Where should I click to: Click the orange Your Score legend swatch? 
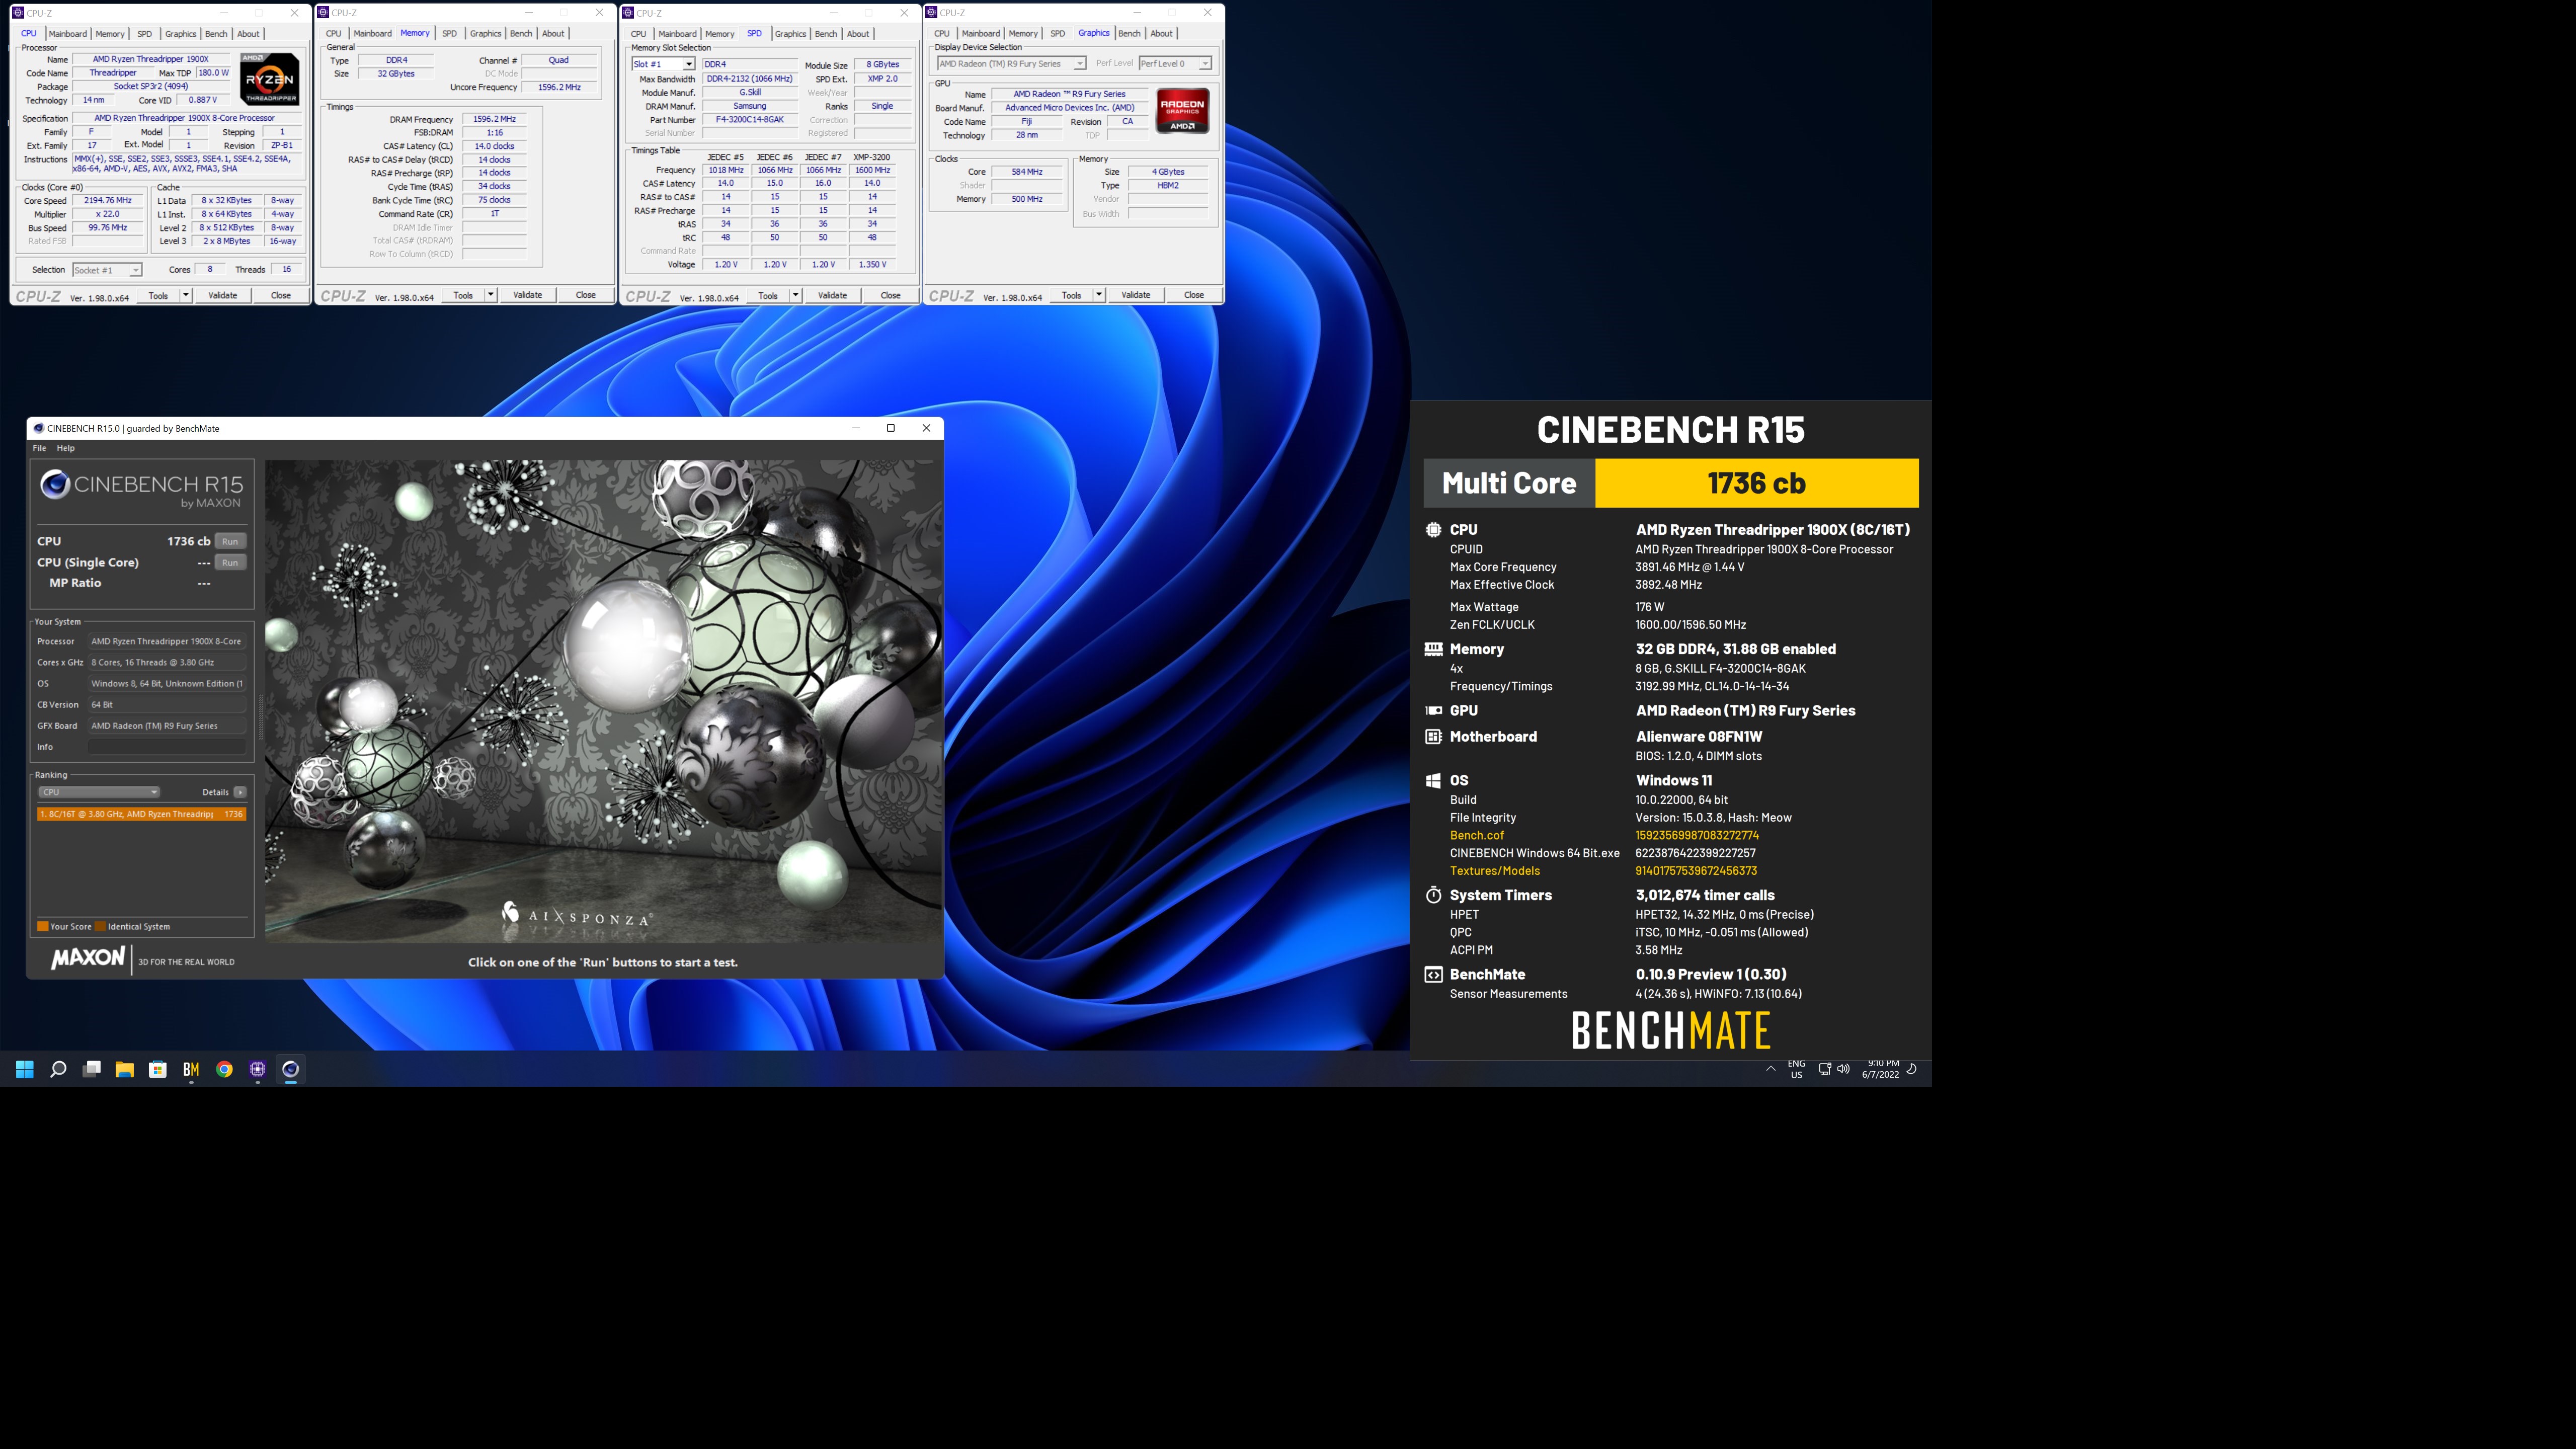click(x=43, y=926)
